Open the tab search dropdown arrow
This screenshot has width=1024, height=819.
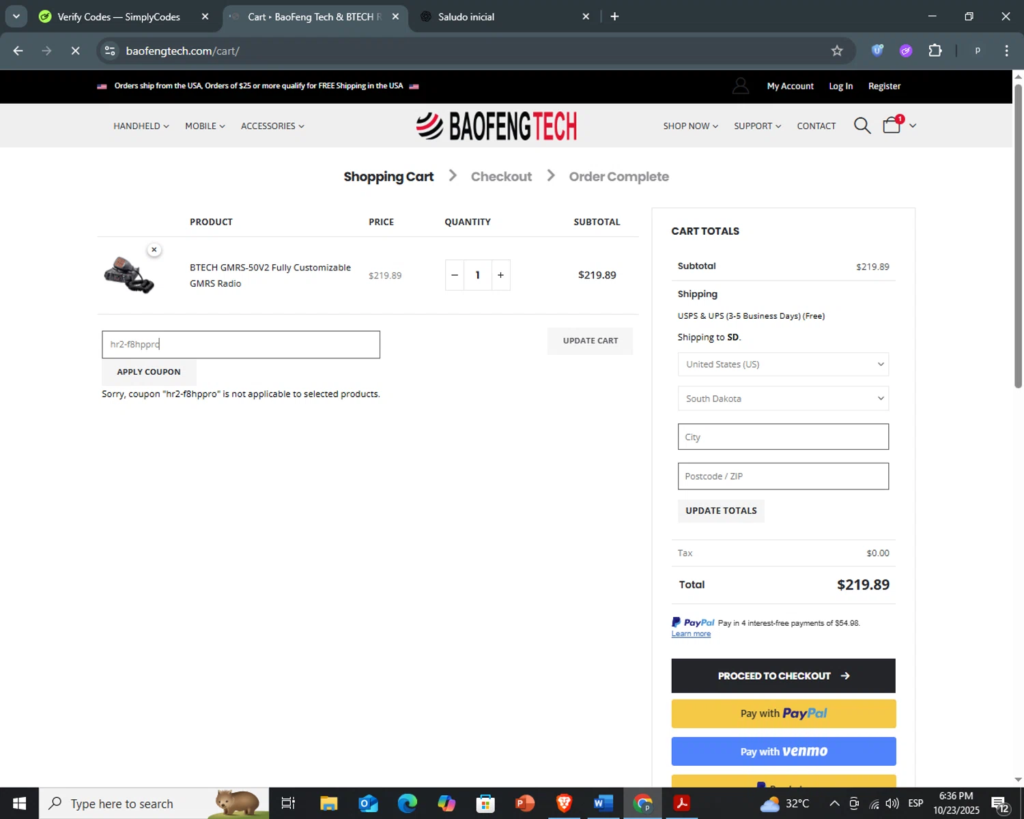16,16
